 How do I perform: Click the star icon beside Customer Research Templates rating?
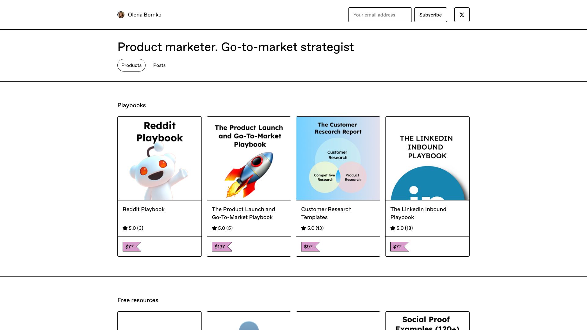tap(304, 228)
